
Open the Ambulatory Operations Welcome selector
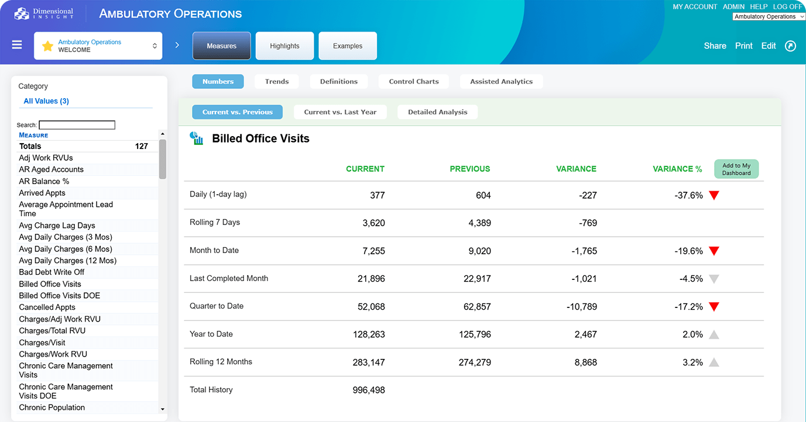point(98,46)
